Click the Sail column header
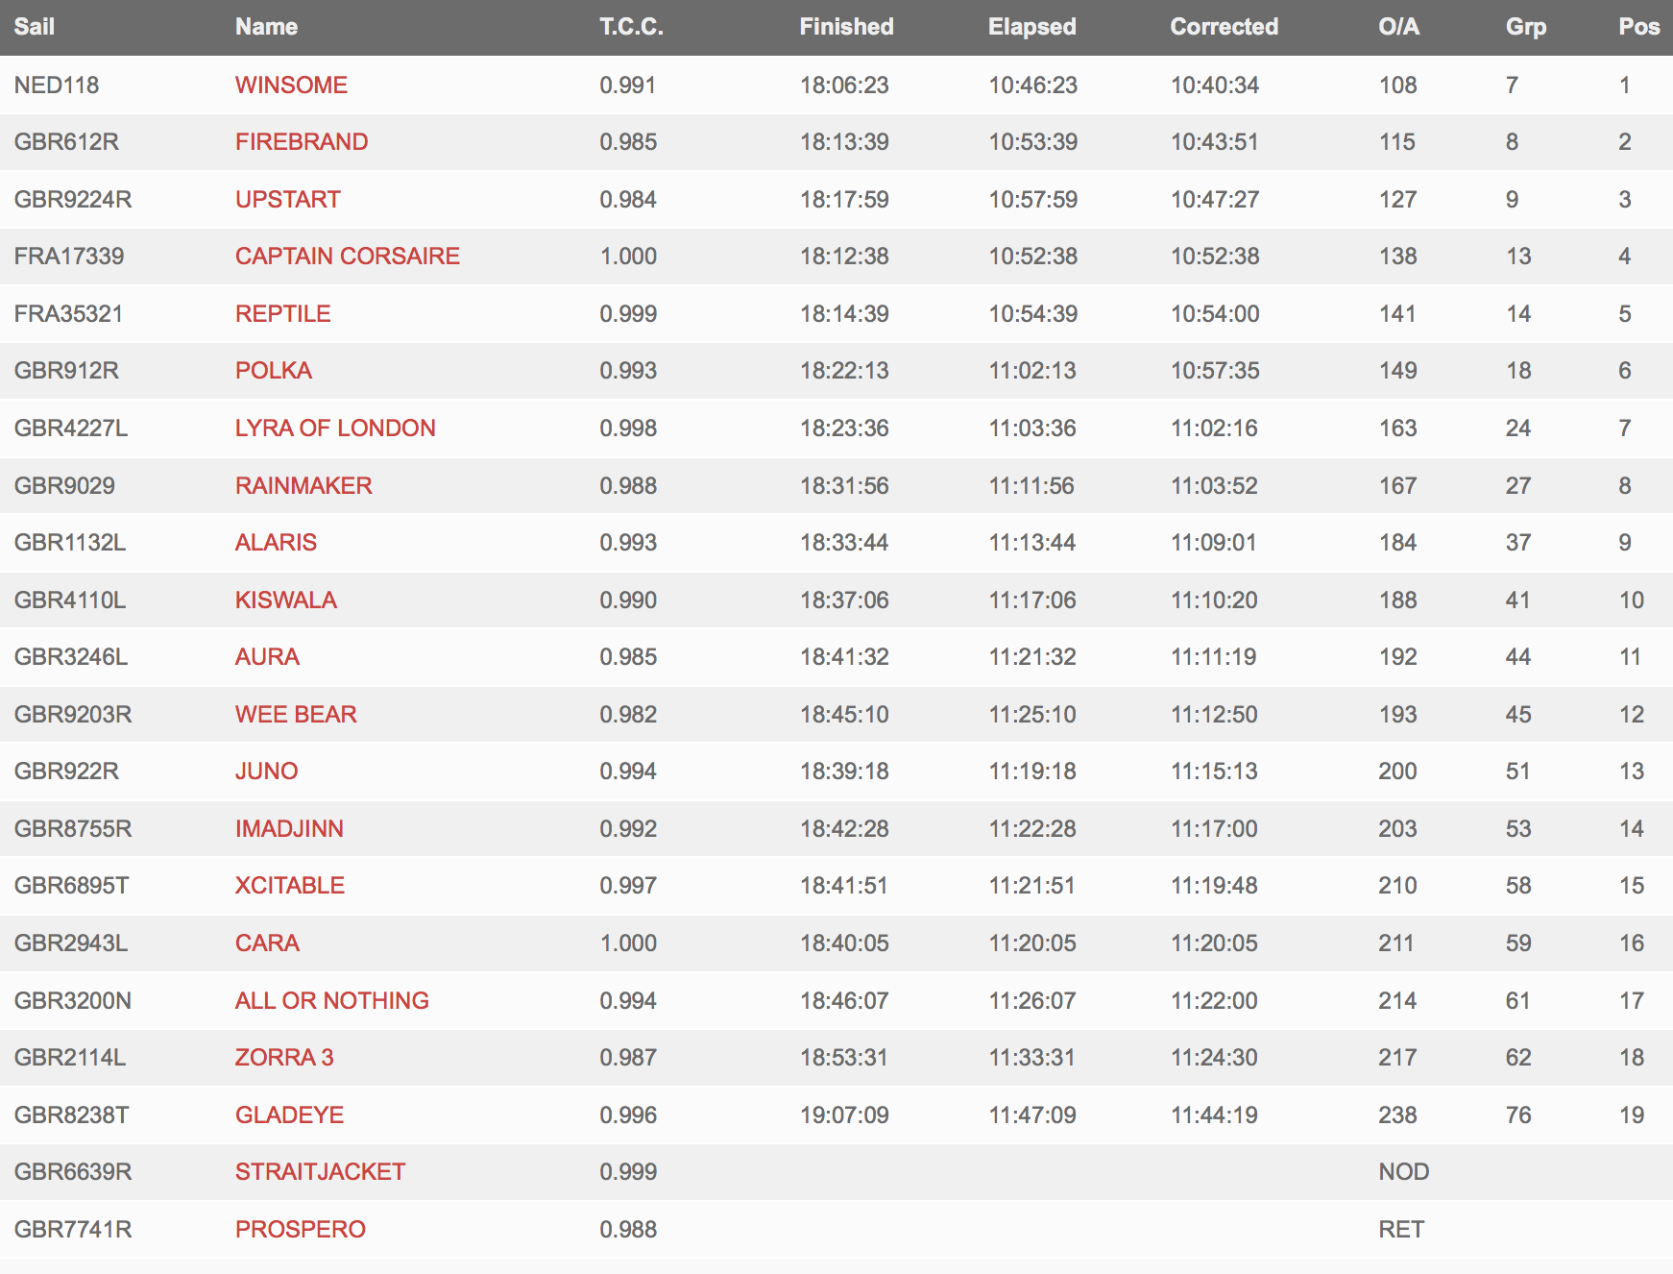The width and height of the screenshot is (1673, 1274). coord(35,27)
